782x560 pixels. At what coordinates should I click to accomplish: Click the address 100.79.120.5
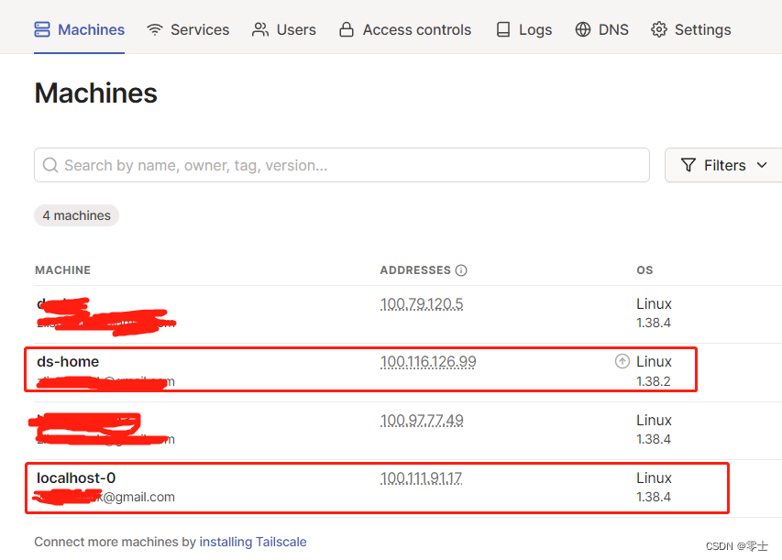tap(422, 303)
